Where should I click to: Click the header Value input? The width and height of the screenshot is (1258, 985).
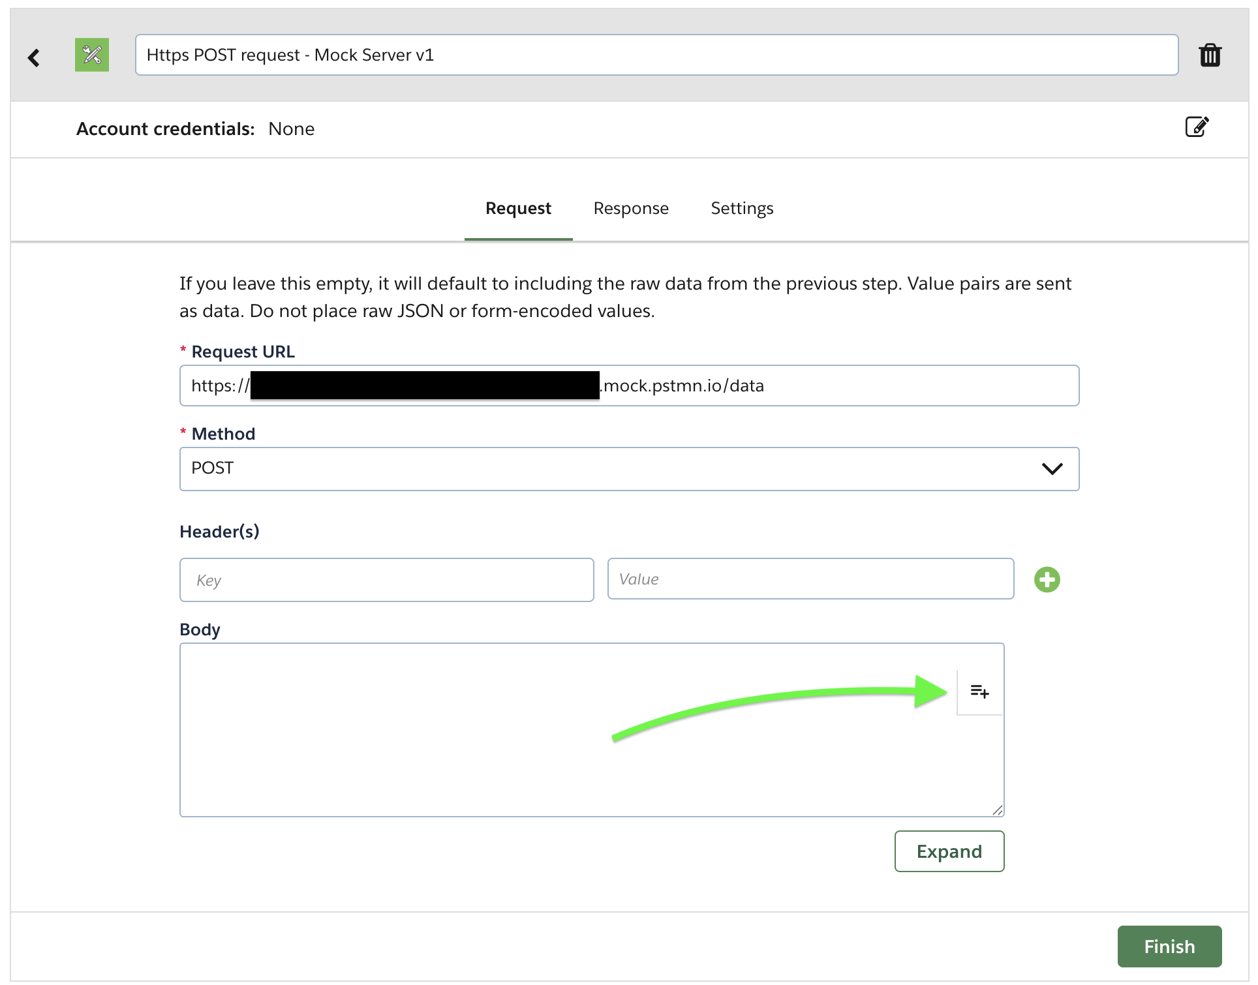click(810, 579)
